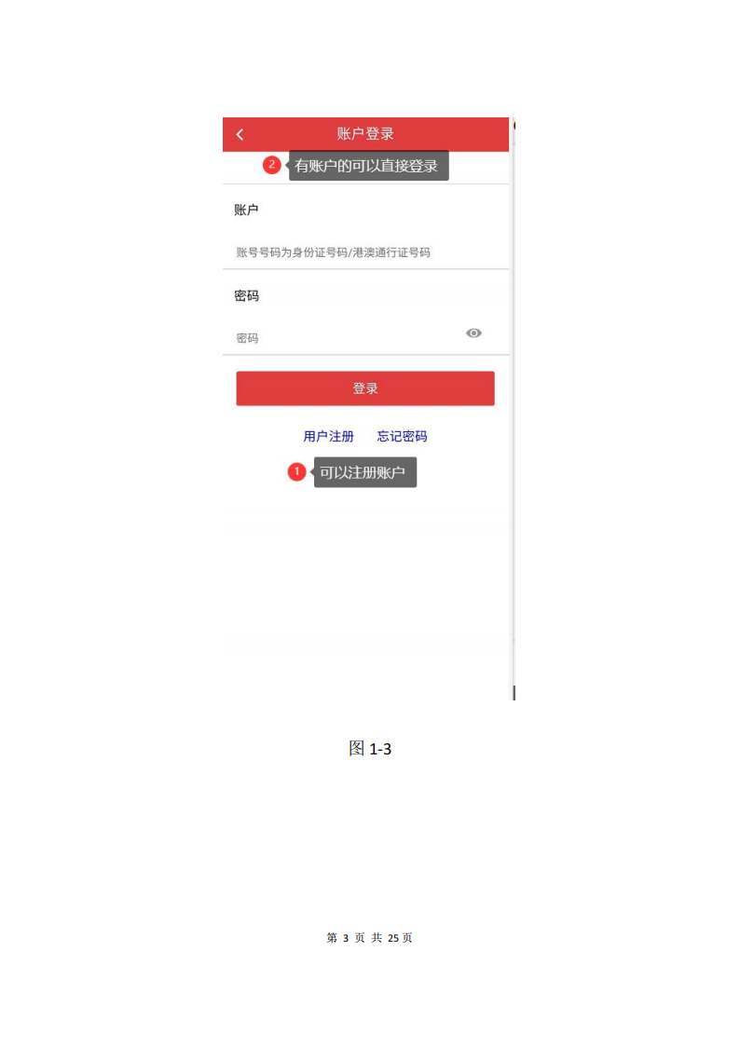The height and width of the screenshot is (1046, 740).
Task: Click the red annotation badge numbered 1
Action: pyautogui.click(x=296, y=471)
